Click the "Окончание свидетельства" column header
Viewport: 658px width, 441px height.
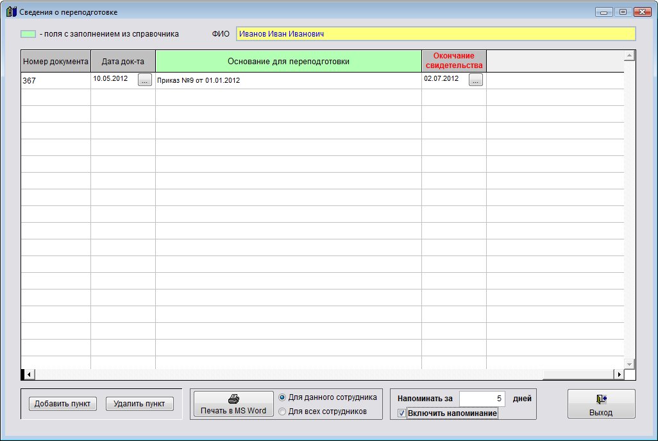tap(453, 62)
